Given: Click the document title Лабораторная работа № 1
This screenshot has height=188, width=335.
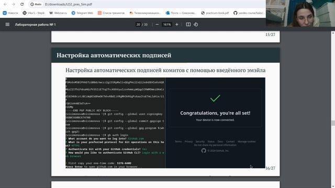Looking at the screenshot, I should coord(35,25).
